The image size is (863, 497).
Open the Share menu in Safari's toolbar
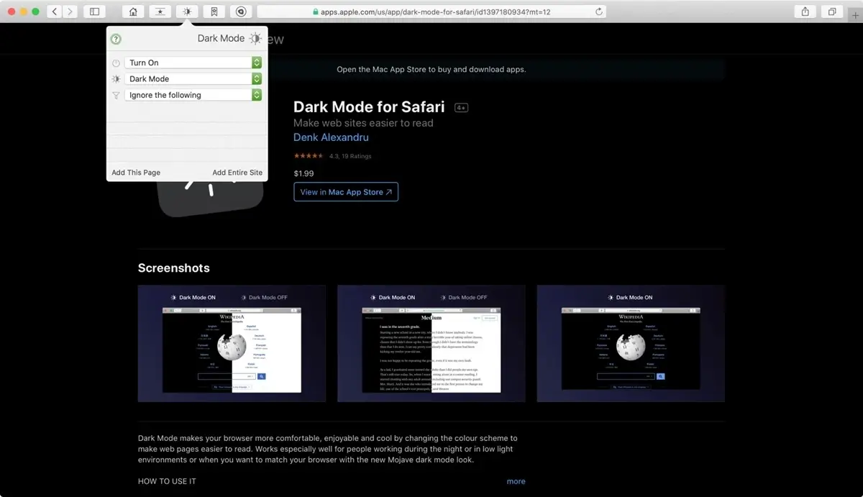click(805, 12)
